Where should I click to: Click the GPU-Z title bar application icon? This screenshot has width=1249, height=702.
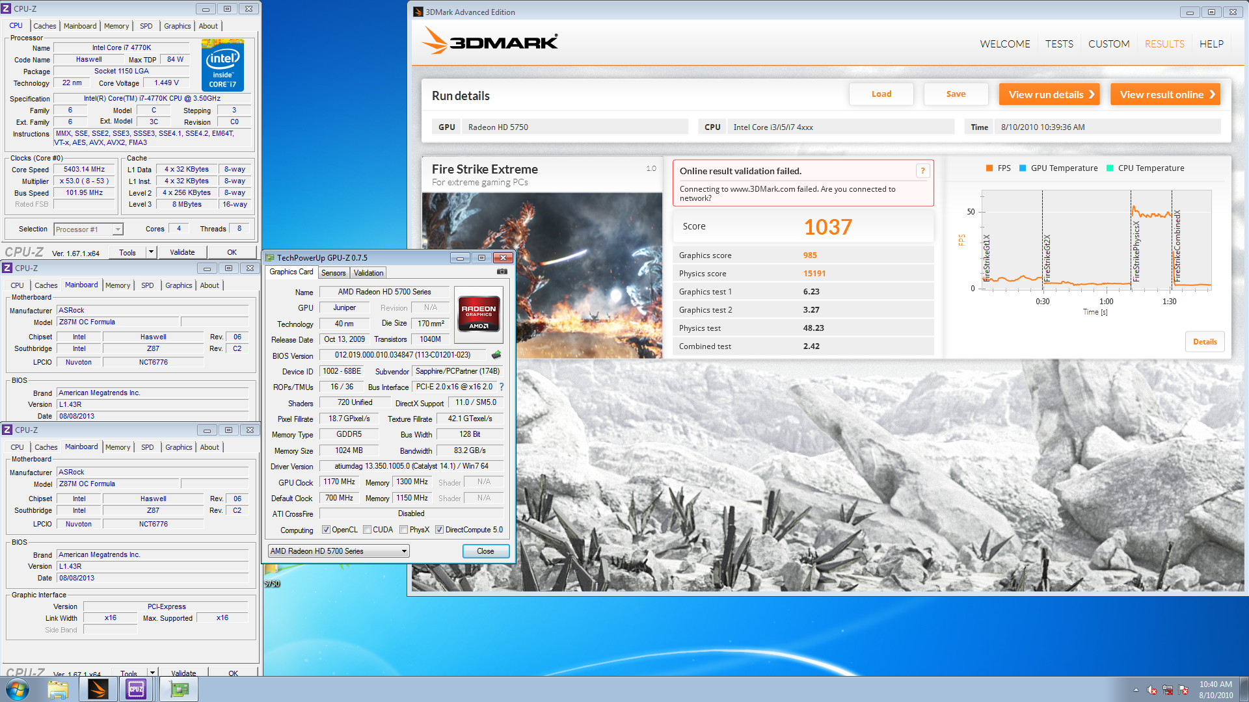point(270,257)
